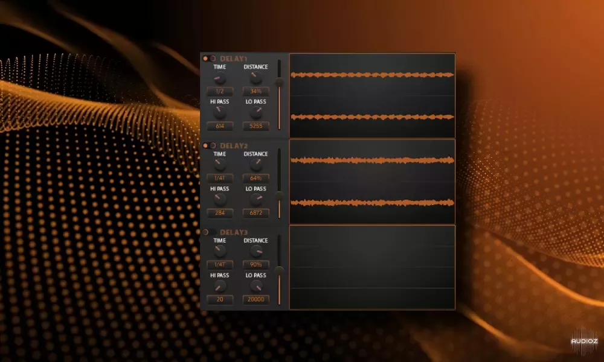This screenshot has height=362, width=604.
Task: Toggle the DELAY2 on/off switch
Action: click(x=208, y=145)
